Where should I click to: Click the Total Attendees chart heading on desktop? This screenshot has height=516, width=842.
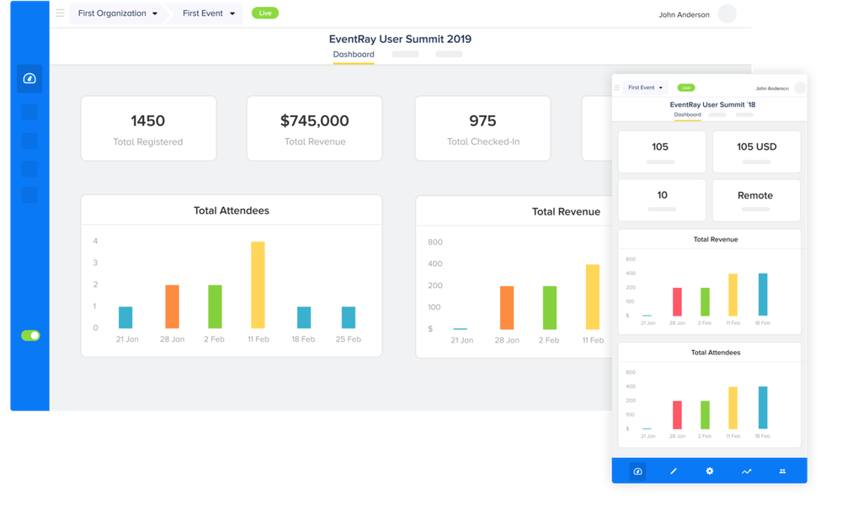pos(232,210)
